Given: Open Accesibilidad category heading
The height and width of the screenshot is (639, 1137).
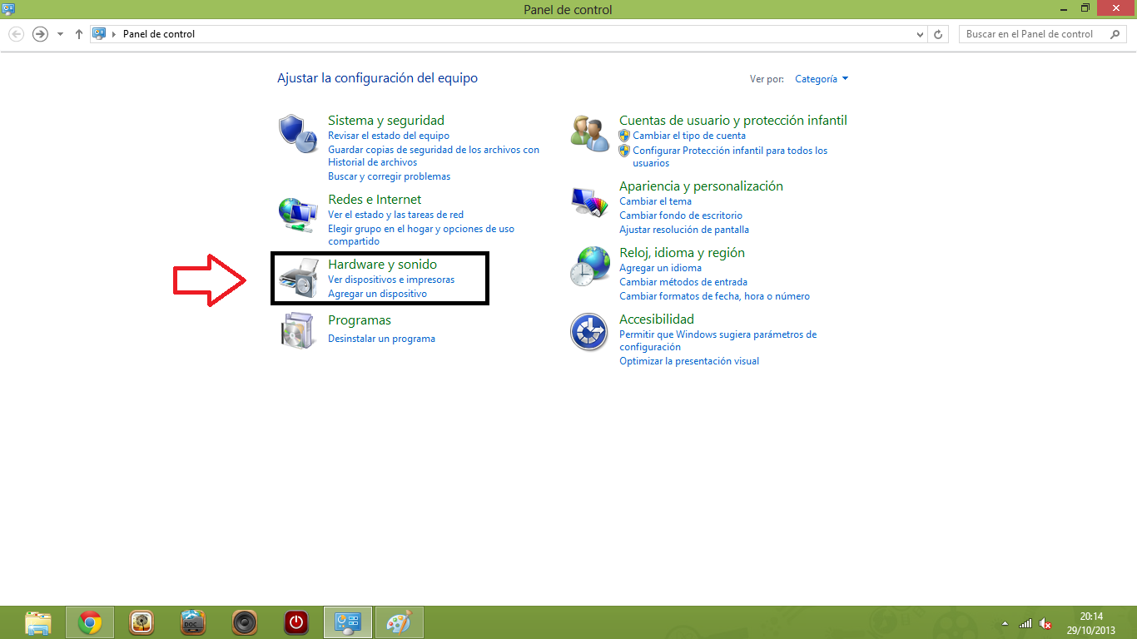Looking at the screenshot, I should 657,319.
